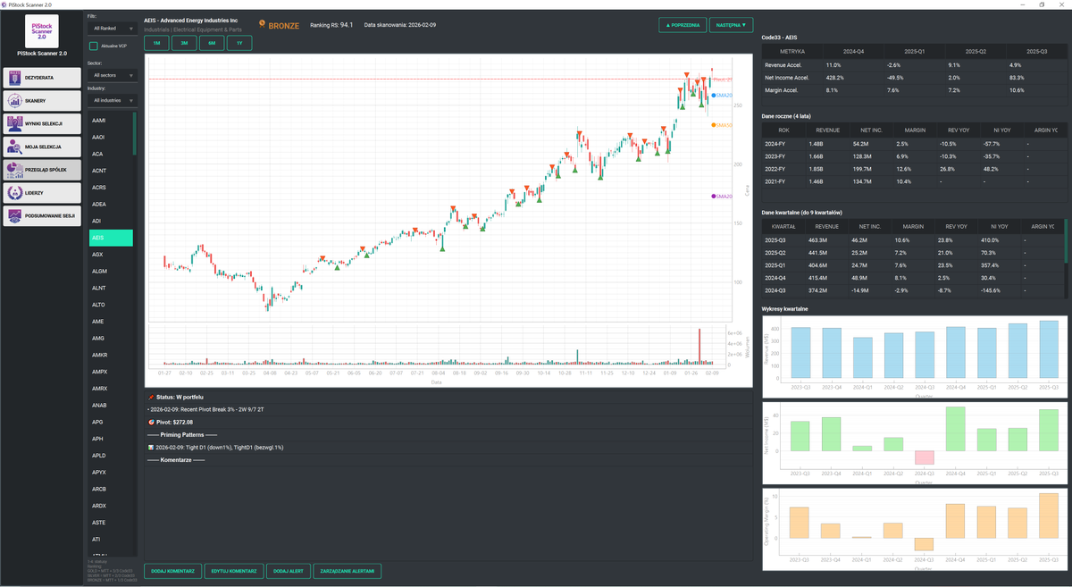This screenshot has width=1072, height=587.
Task: Click the ROK column header
Action: coord(783,130)
